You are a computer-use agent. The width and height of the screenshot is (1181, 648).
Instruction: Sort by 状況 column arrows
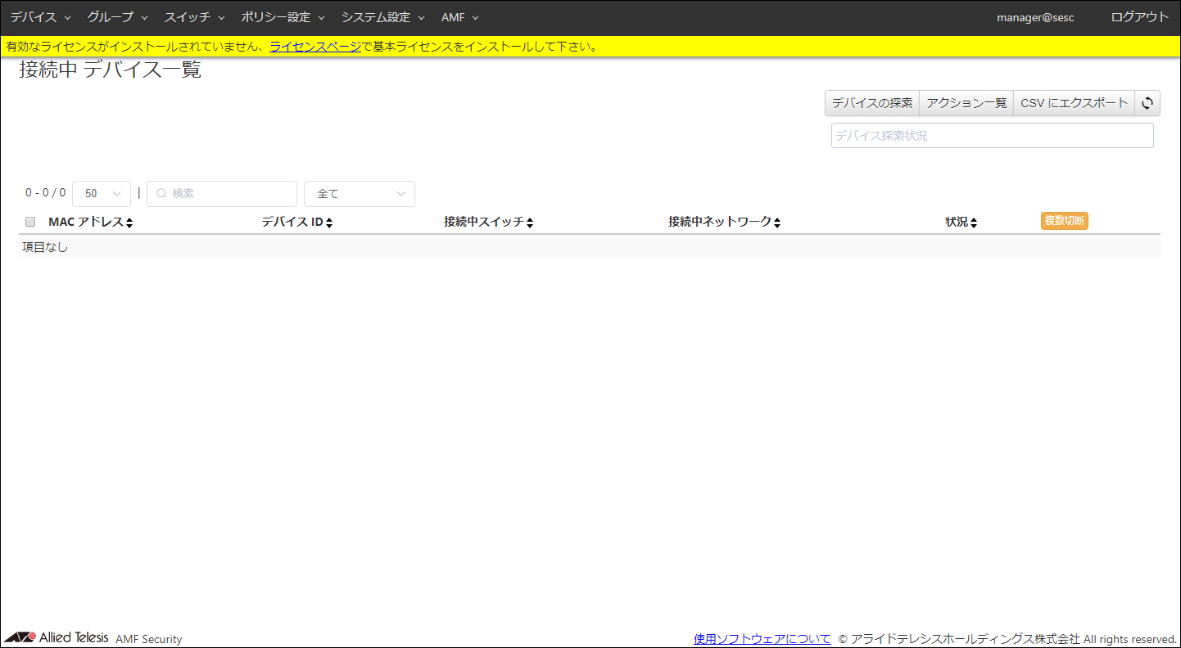pos(974,223)
